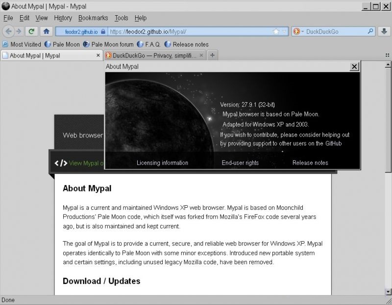Bookmark this page with the star icon
392x305 pixels.
[x=276, y=31]
